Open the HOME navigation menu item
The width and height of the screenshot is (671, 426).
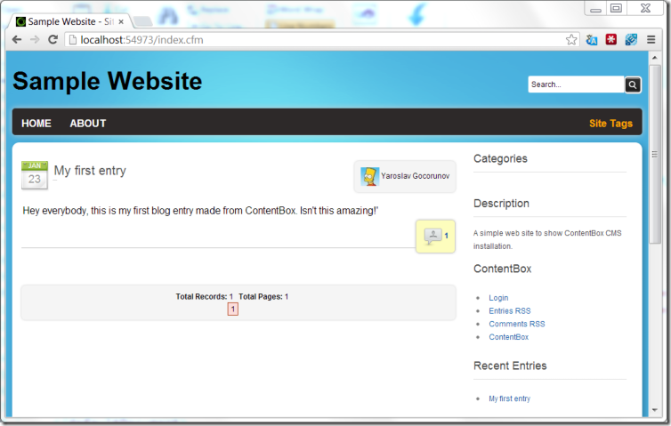(36, 124)
